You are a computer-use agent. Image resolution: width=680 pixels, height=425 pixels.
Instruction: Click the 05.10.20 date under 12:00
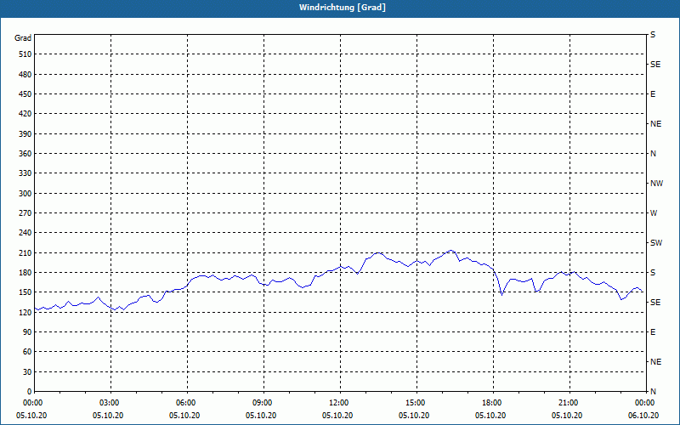point(337,416)
